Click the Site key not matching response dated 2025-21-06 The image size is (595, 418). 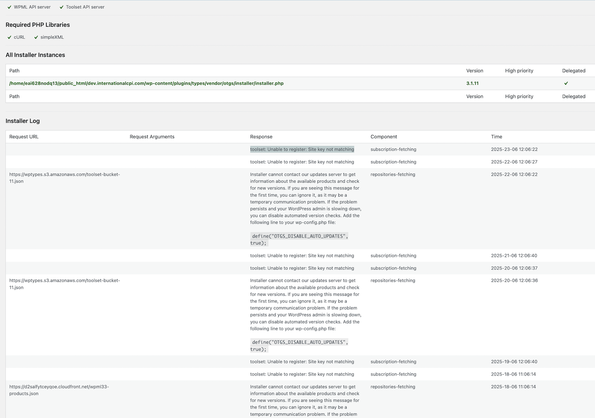point(302,256)
